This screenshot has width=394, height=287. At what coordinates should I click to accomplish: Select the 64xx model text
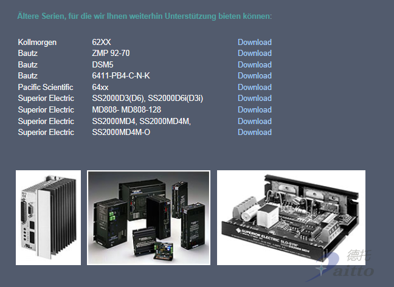[x=100, y=88]
